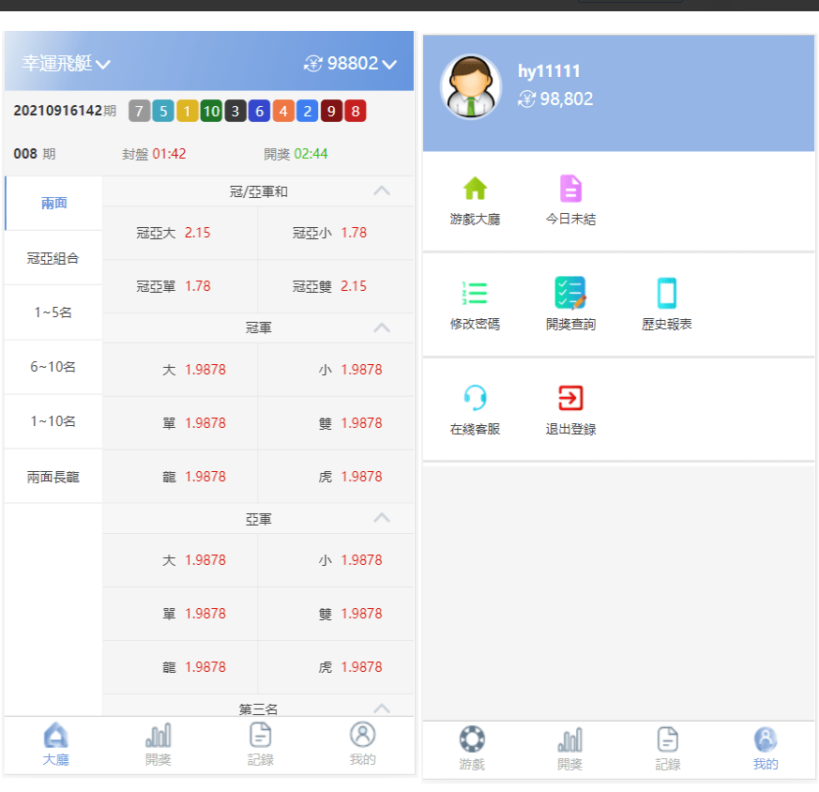The height and width of the screenshot is (792, 819).
Task: Collapse the 第三名 section
Action: click(x=382, y=708)
